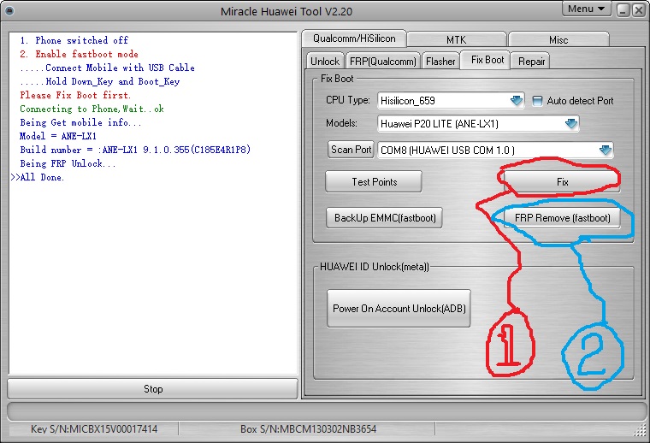
Task: Open the Menu dropdown in title bar
Action: click(x=586, y=9)
